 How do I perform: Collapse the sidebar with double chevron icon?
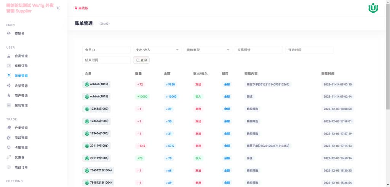point(58,8)
